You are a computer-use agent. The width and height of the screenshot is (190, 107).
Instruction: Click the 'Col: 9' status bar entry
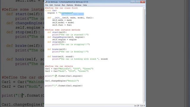coord(142,106)
